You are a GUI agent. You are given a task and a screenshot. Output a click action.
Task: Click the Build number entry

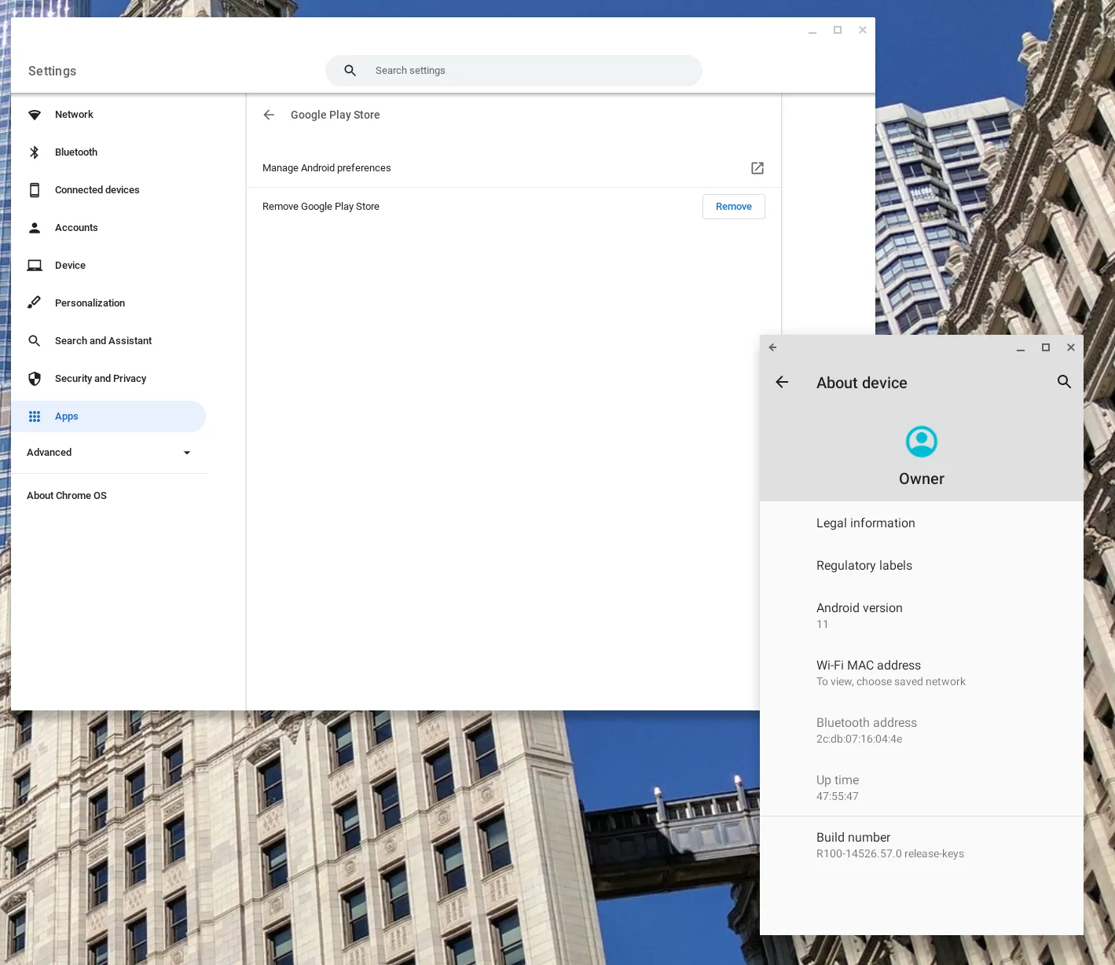pyautogui.click(x=922, y=845)
